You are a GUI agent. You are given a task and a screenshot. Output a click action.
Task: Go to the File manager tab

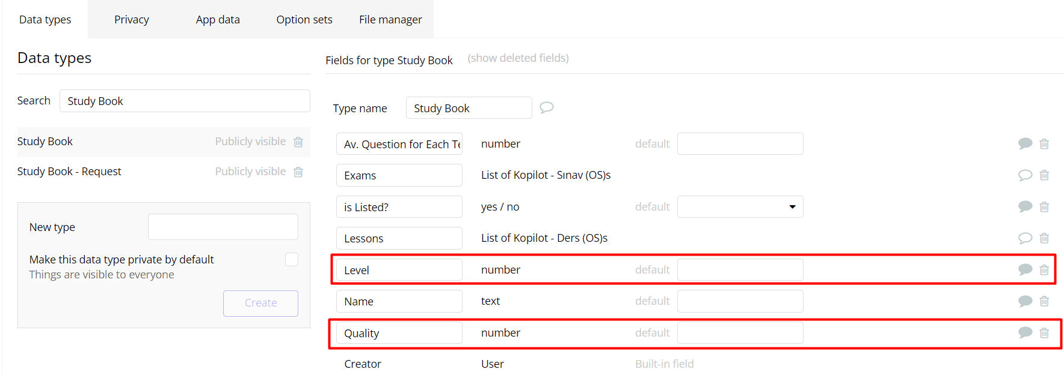coord(390,19)
